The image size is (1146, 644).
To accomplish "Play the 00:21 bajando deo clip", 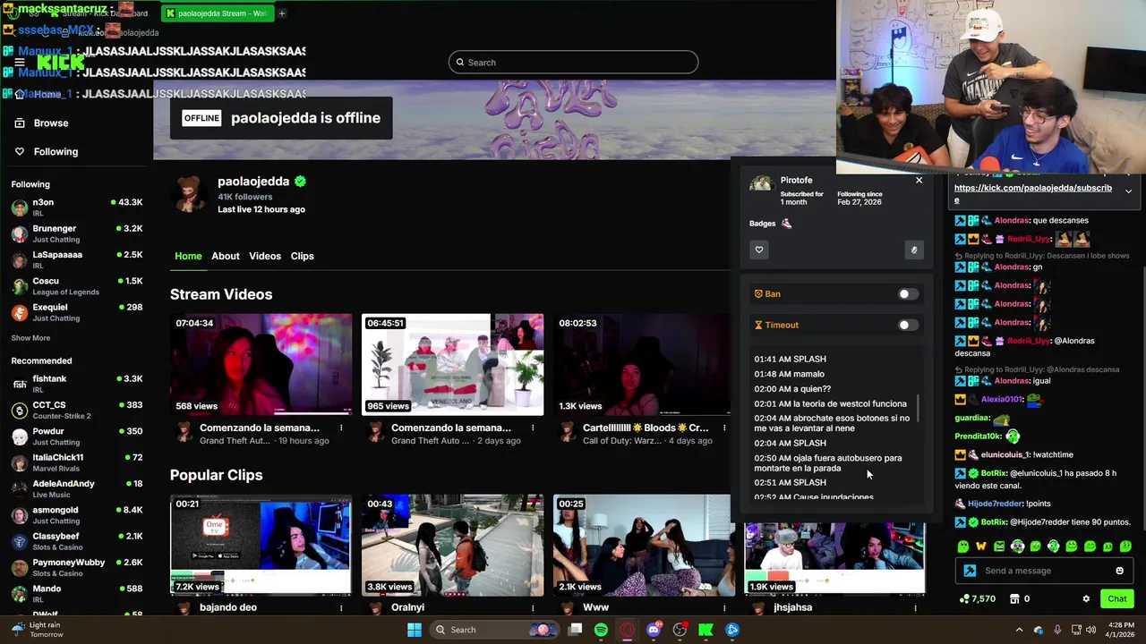I will point(261,545).
